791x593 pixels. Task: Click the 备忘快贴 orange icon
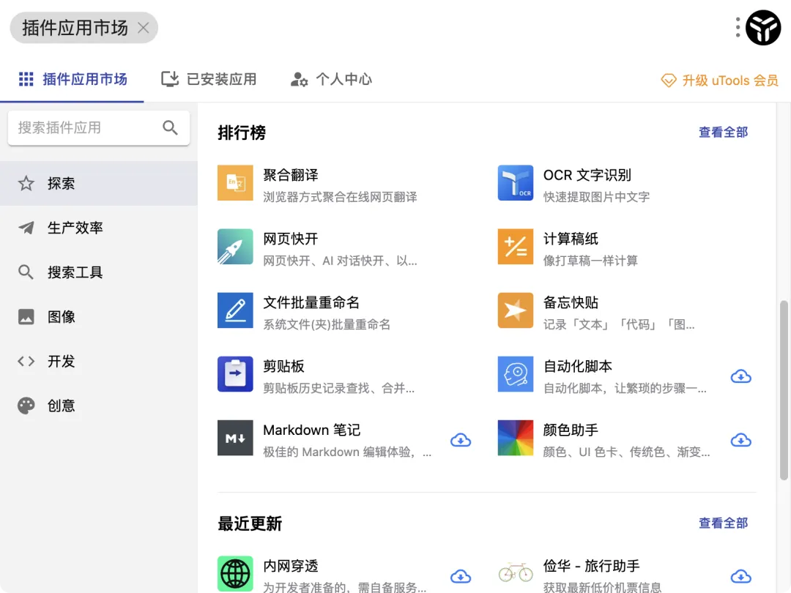(515, 310)
